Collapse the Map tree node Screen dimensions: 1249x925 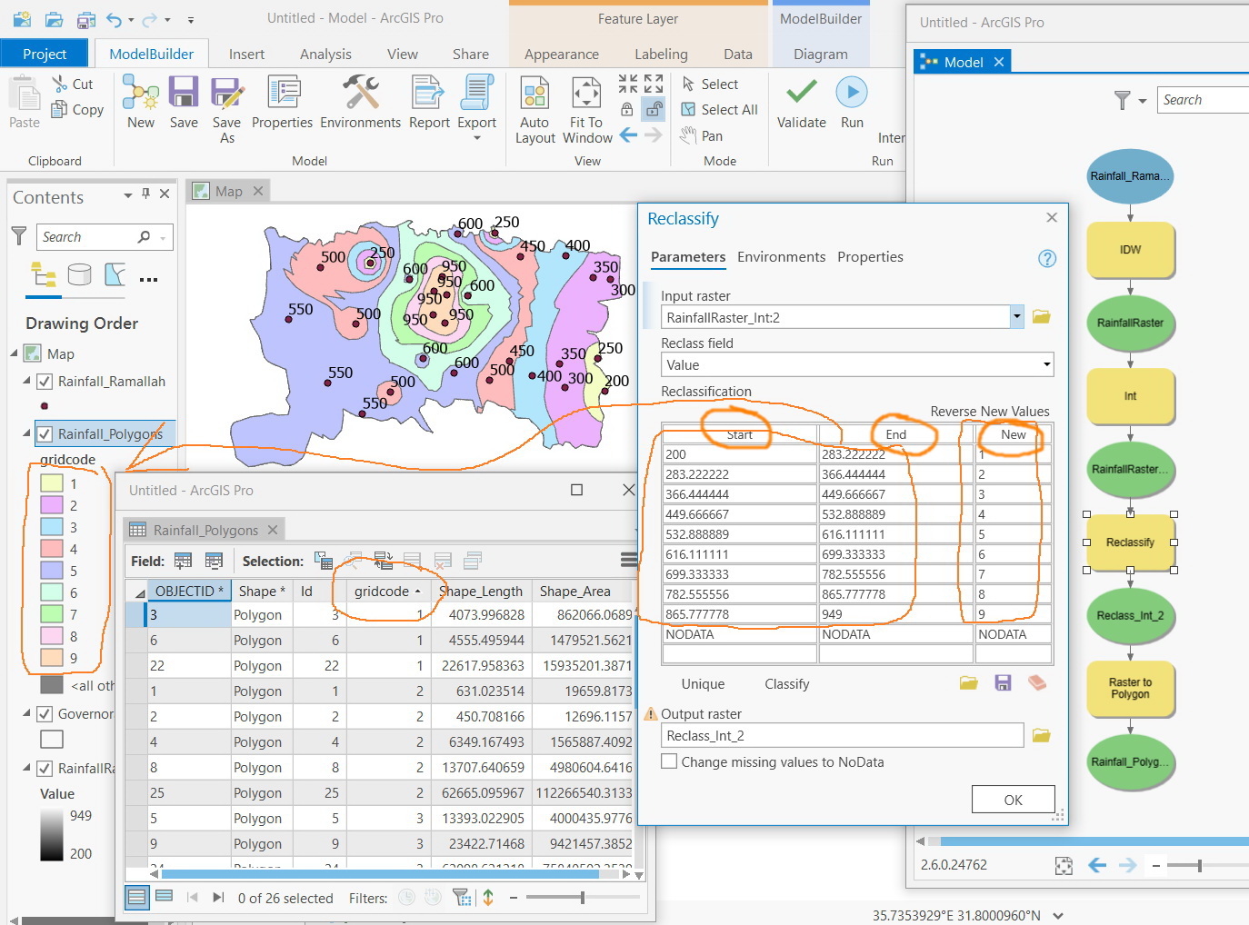click(15, 353)
